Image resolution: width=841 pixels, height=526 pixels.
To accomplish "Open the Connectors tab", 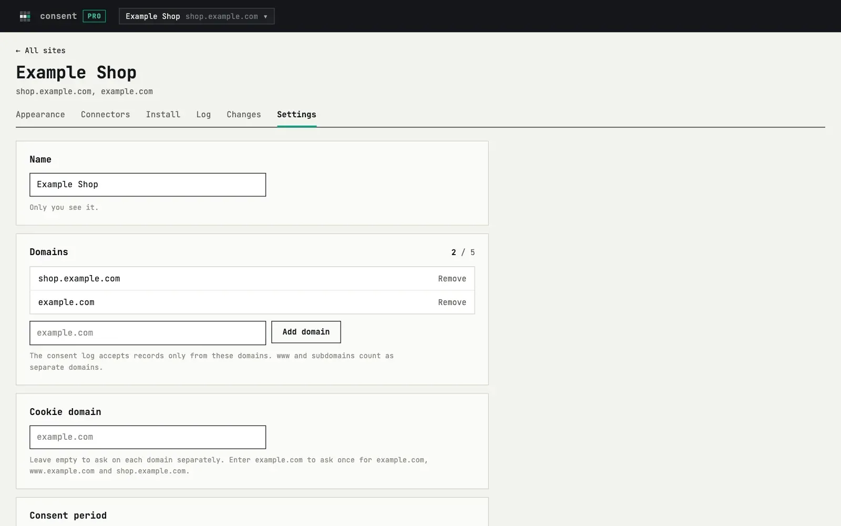I will [105, 115].
